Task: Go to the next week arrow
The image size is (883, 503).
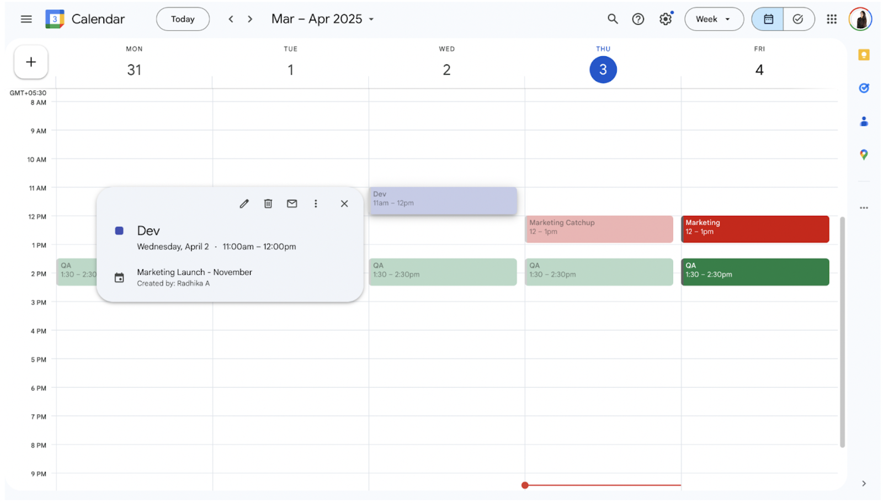Action: [x=250, y=19]
